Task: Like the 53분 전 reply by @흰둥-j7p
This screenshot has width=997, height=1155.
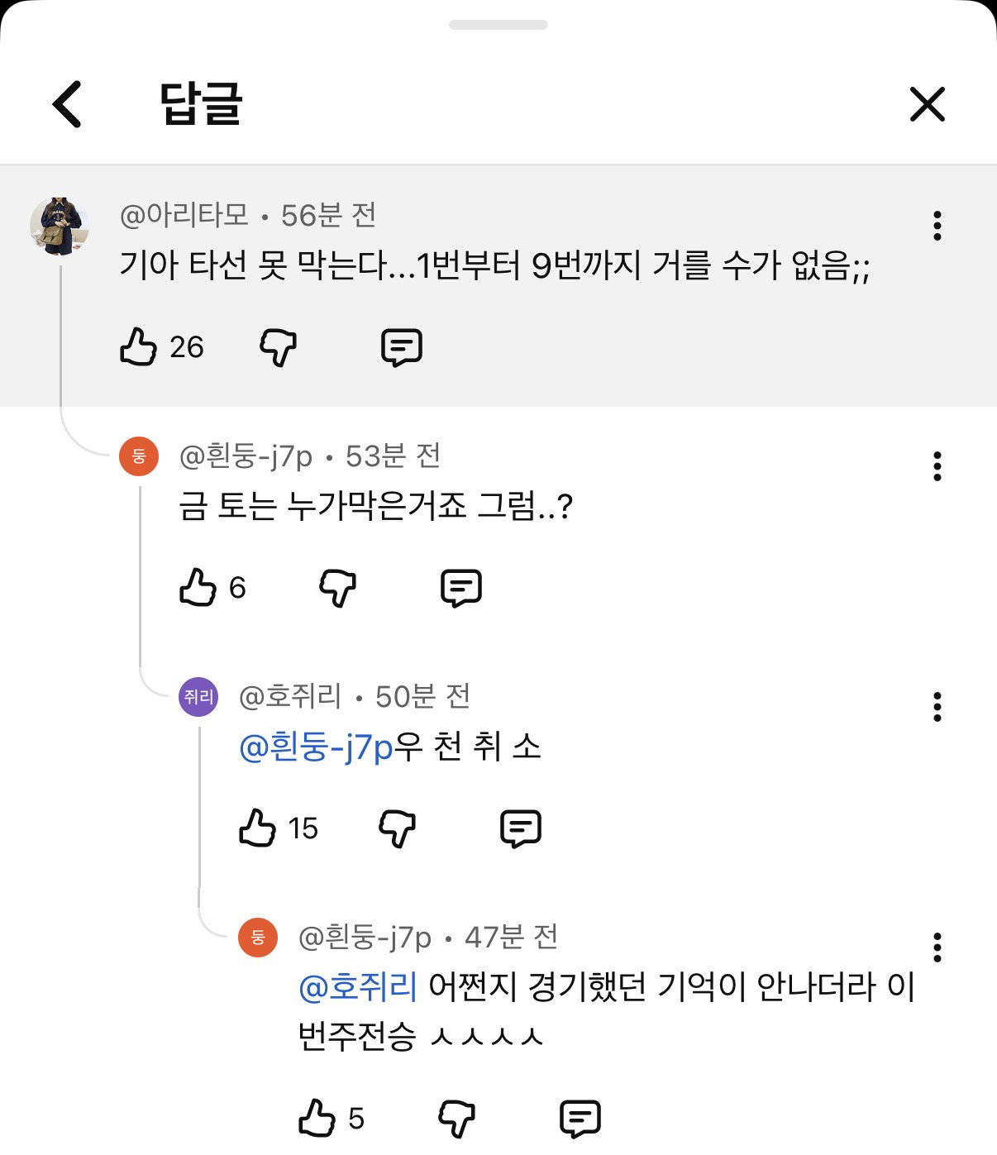Action: click(x=198, y=588)
